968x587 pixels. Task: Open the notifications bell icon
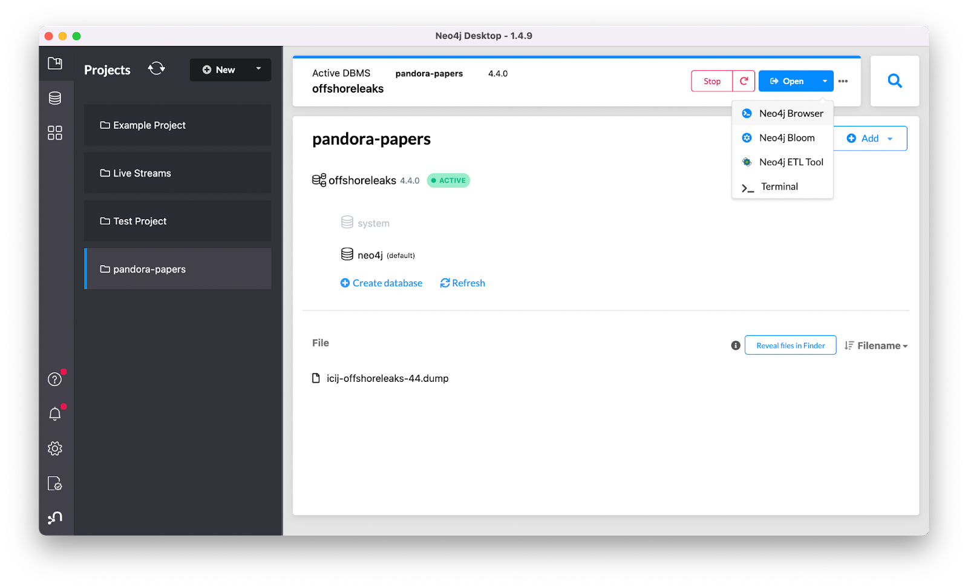click(x=55, y=414)
